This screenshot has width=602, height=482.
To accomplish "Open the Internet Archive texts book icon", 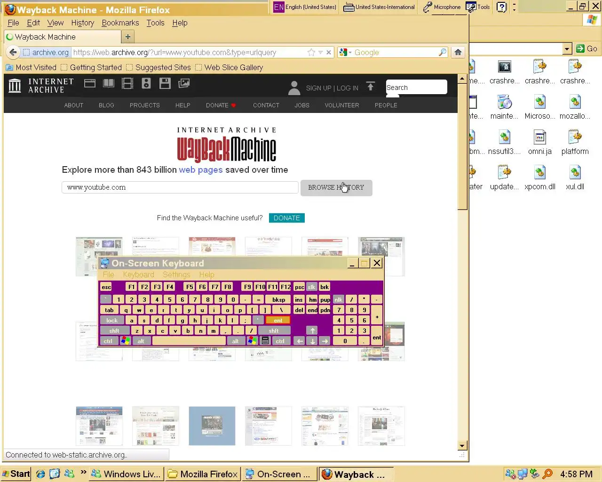I will point(109,83).
